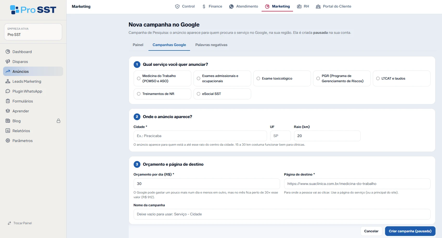The image size is (442, 238).
Task: Click the Pro SST logo
Action: click(33, 10)
